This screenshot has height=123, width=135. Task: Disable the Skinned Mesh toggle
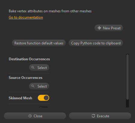coord(43,98)
